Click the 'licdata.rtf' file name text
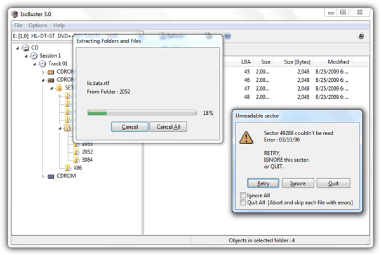Screen dimensions: 381x255 pyautogui.click(x=98, y=83)
